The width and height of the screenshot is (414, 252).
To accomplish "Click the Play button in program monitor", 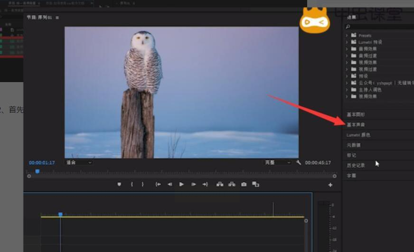I will point(181,184).
